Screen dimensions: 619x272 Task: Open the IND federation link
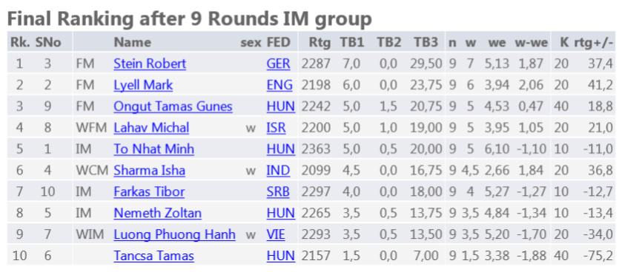pos(278,171)
